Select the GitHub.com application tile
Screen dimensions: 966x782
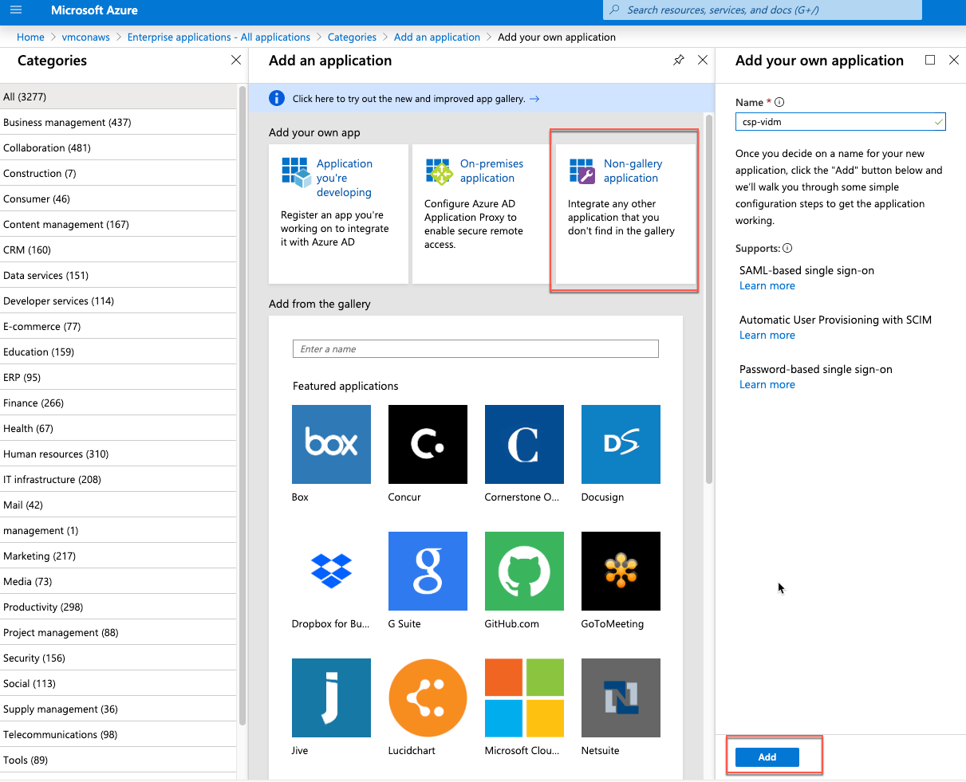click(524, 571)
